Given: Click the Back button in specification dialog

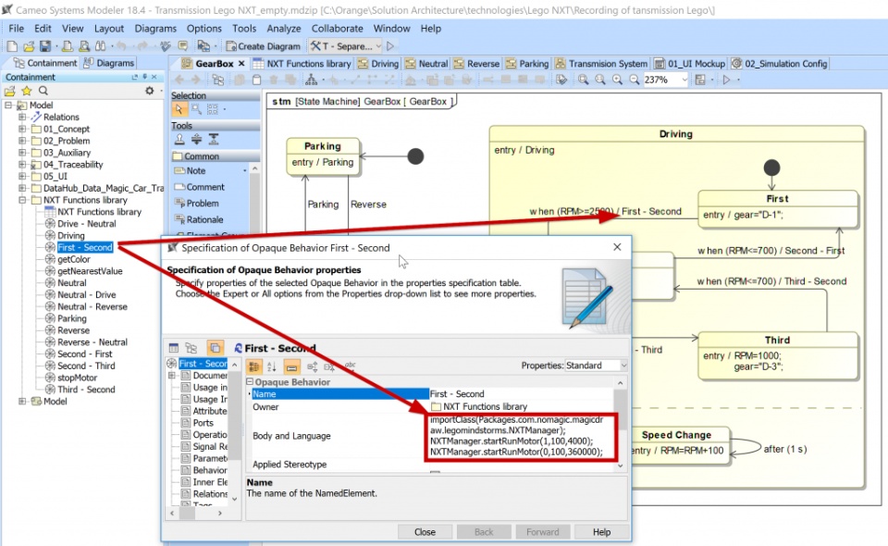Looking at the screenshot, I should point(484,532).
